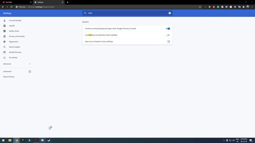255x143 pixels.
Task: Toggle 'Continue running background apps' switch
Action: point(168,29)
